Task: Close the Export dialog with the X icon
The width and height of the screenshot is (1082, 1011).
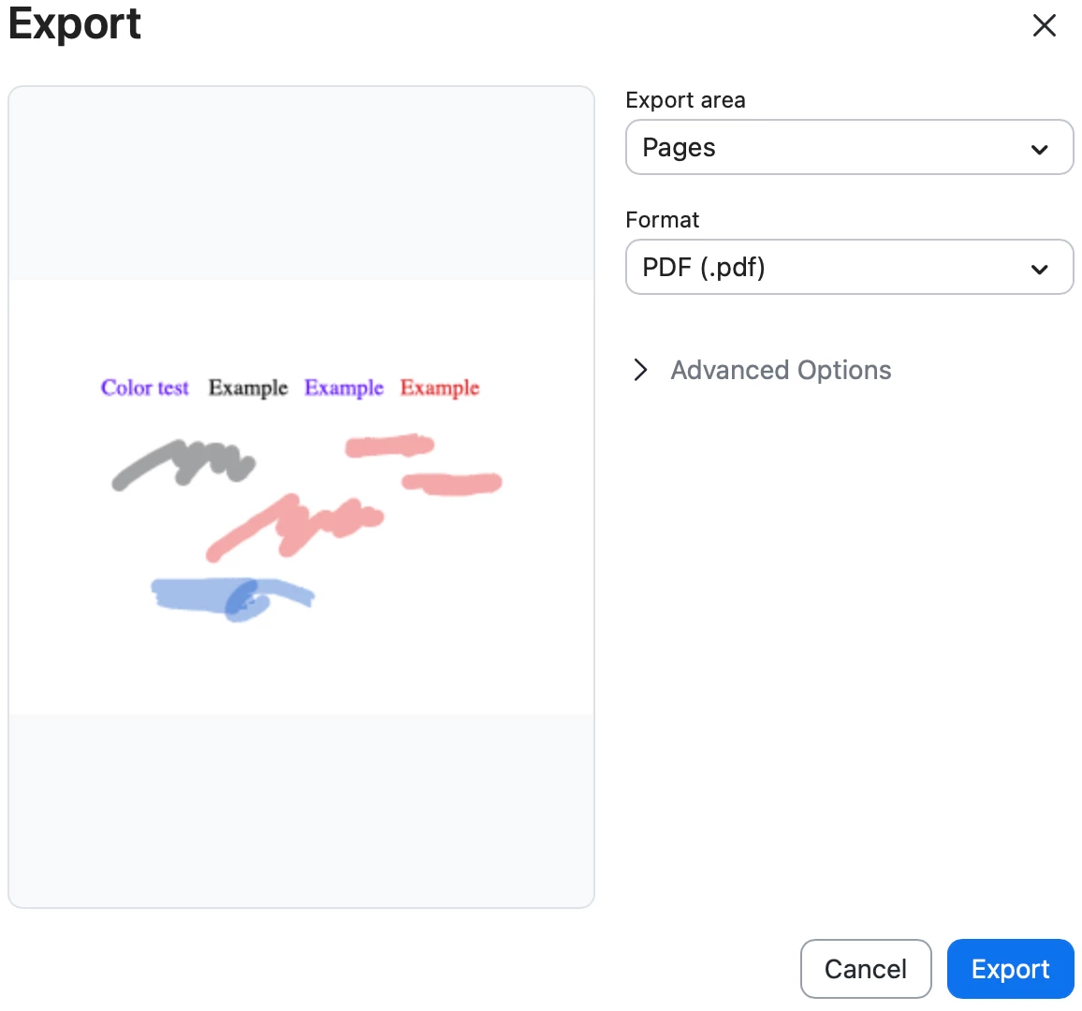Action: coord(1044,25)
